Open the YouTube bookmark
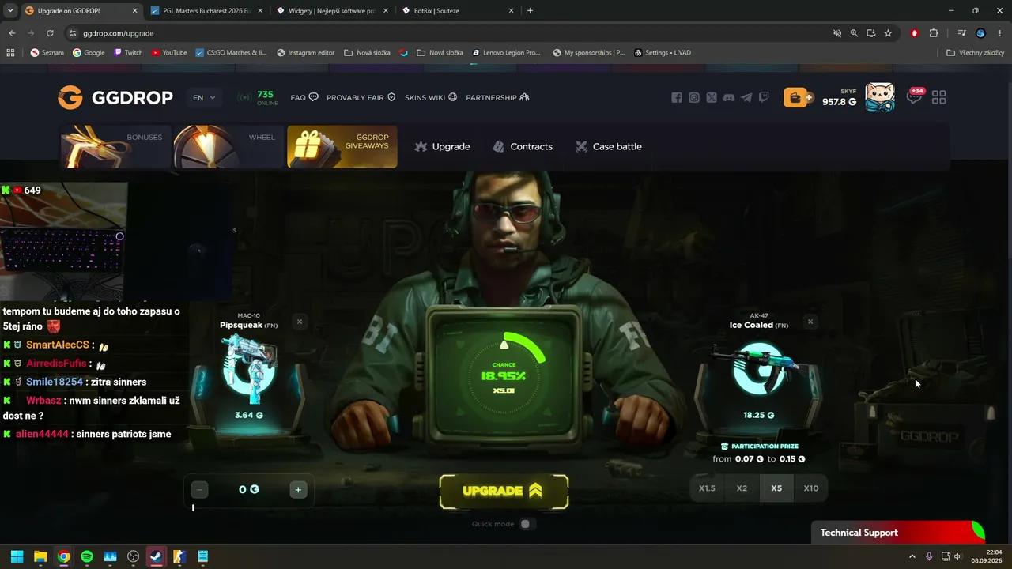This screenshot has height=569, width=1012. click(x=169, y=53)
